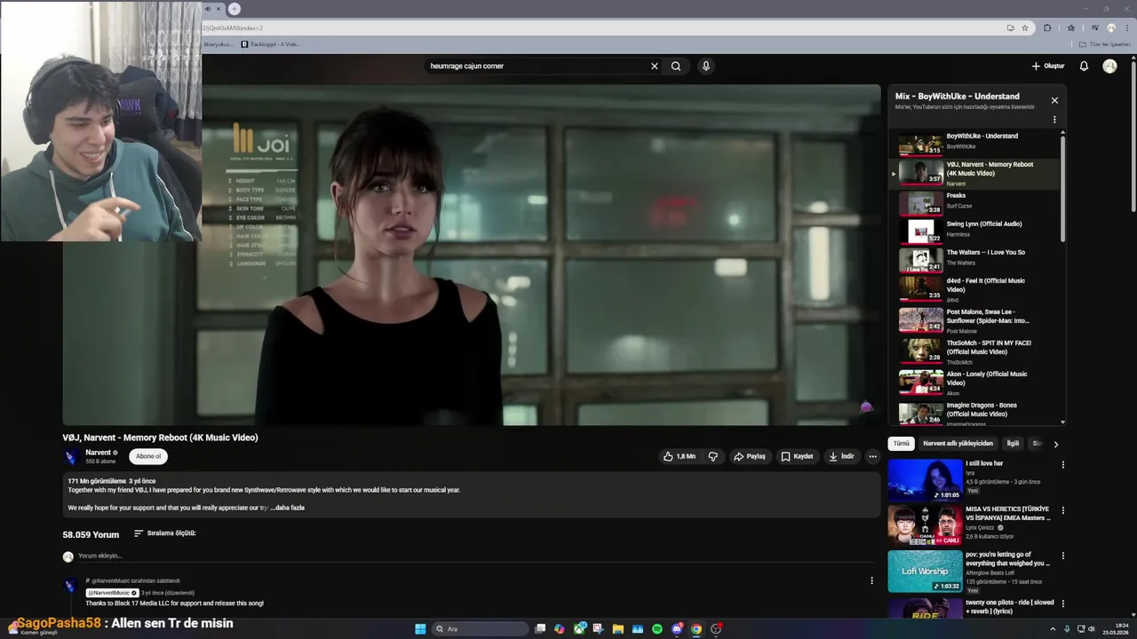Open the MISA VS HERETICS live stream

point(925,525)
